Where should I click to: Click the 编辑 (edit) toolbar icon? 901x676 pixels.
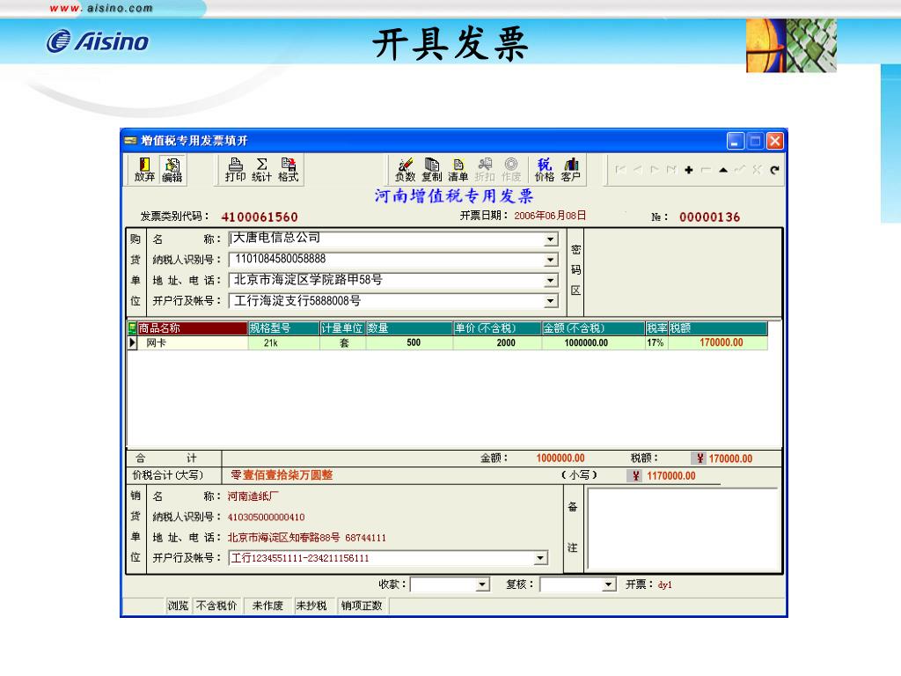172,170
